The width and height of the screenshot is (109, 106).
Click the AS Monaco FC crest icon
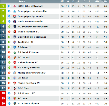pos(15,93)
